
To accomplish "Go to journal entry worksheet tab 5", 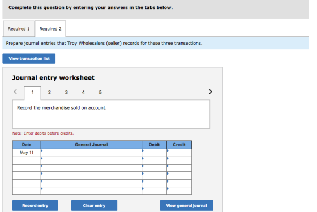I will pos(100,93).
